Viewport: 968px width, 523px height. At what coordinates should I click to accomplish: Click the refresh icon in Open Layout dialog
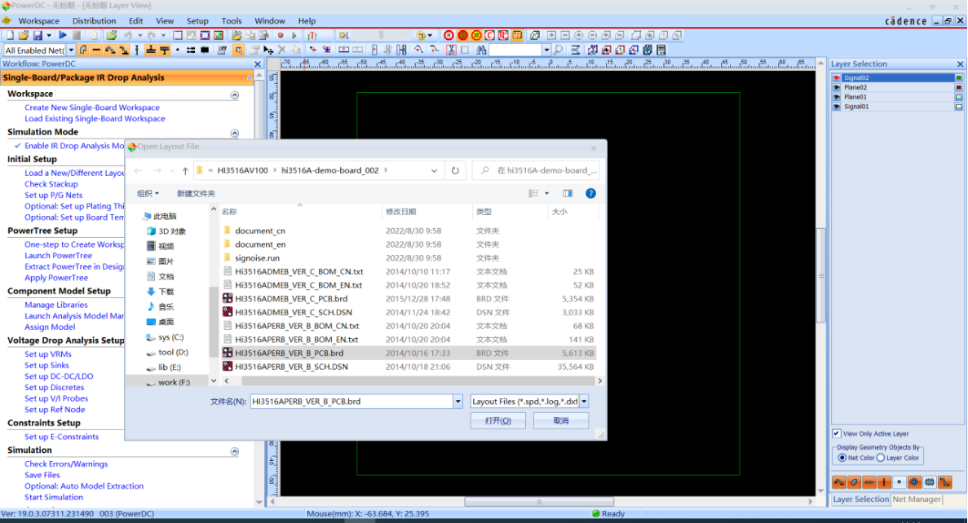[x=455, y=171]
